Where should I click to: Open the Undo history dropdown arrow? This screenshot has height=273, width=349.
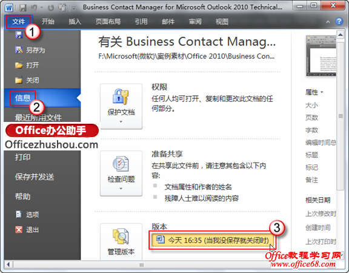[42, 8]
